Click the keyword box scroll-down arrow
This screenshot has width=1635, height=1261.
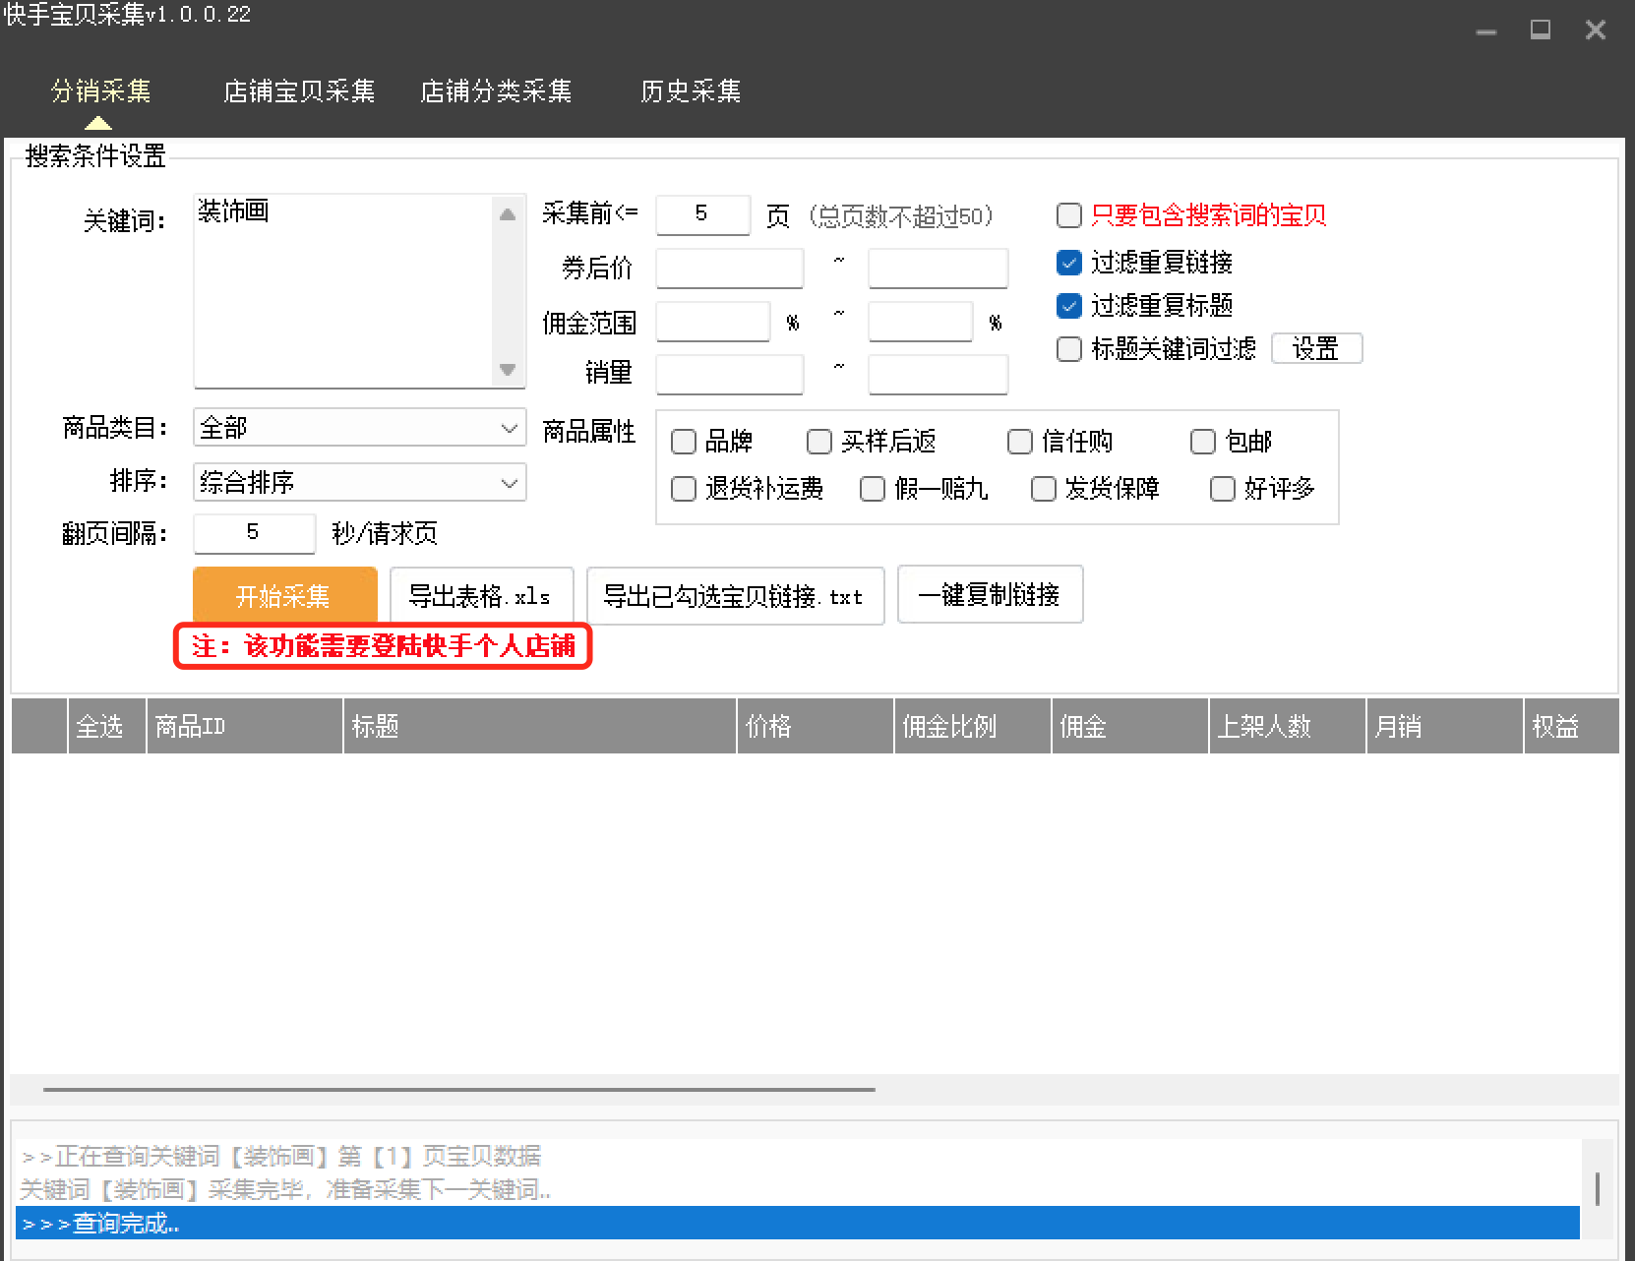tap(508, 370)
